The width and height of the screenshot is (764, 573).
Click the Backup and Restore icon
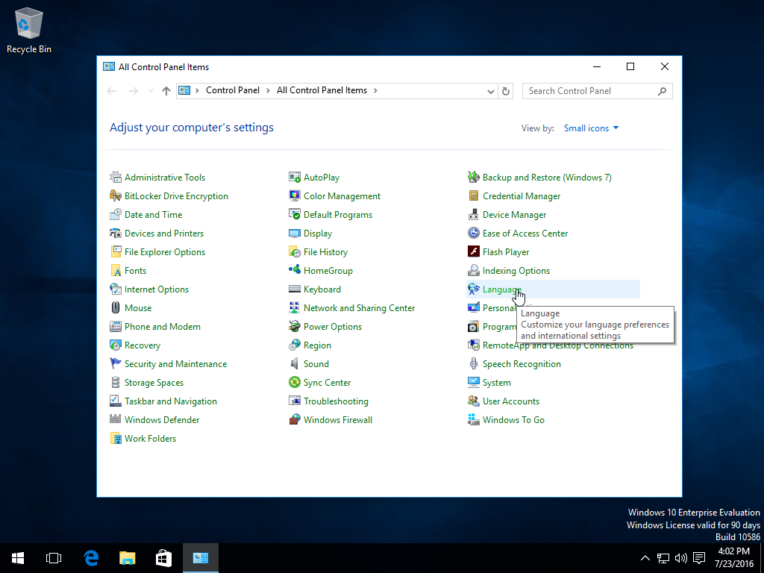click(474, 177)
